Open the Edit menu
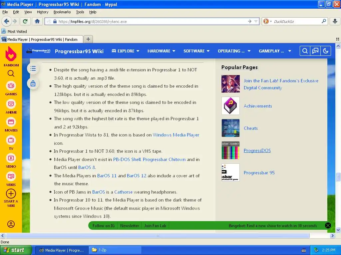This screenshot has height=255, width=341. click(16, 12)
